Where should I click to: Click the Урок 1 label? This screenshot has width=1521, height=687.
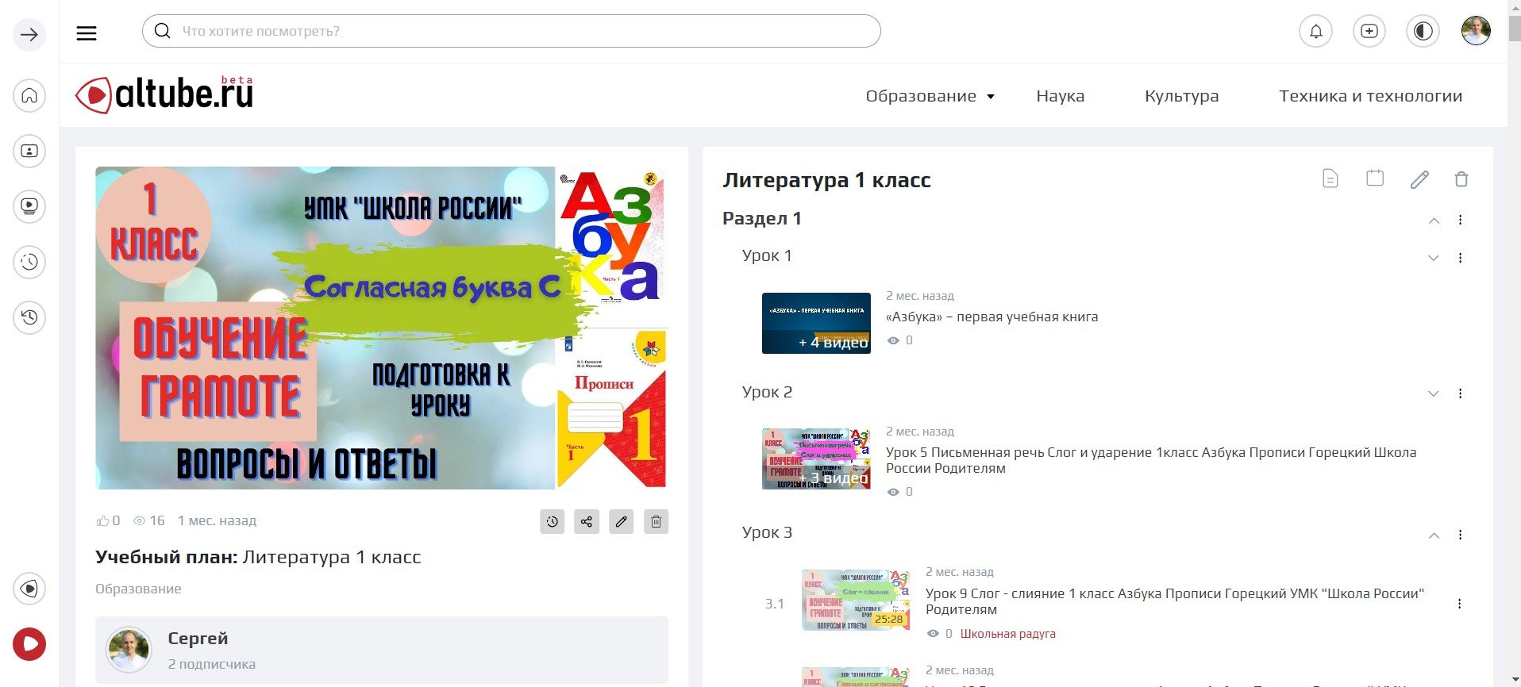pos(767,255)
